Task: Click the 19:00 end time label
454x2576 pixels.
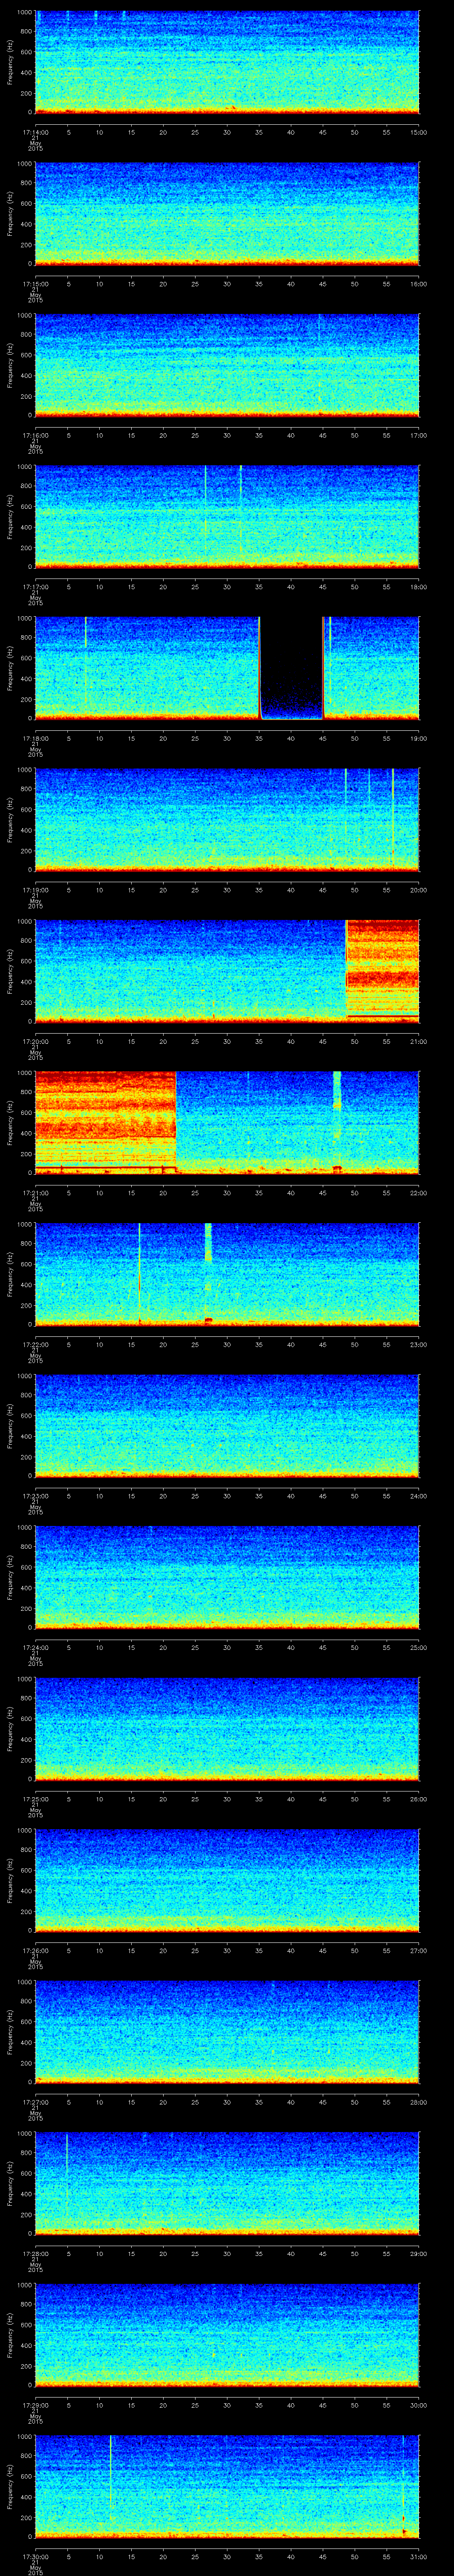Action: [418, 738]
